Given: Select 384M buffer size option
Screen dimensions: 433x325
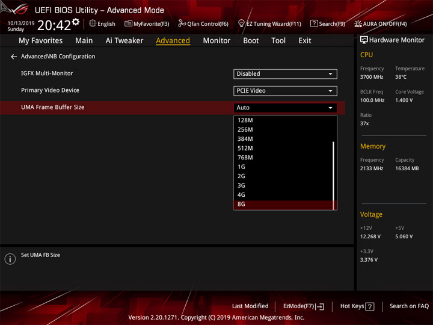Looking at the screenshot, I should [283, 139].
